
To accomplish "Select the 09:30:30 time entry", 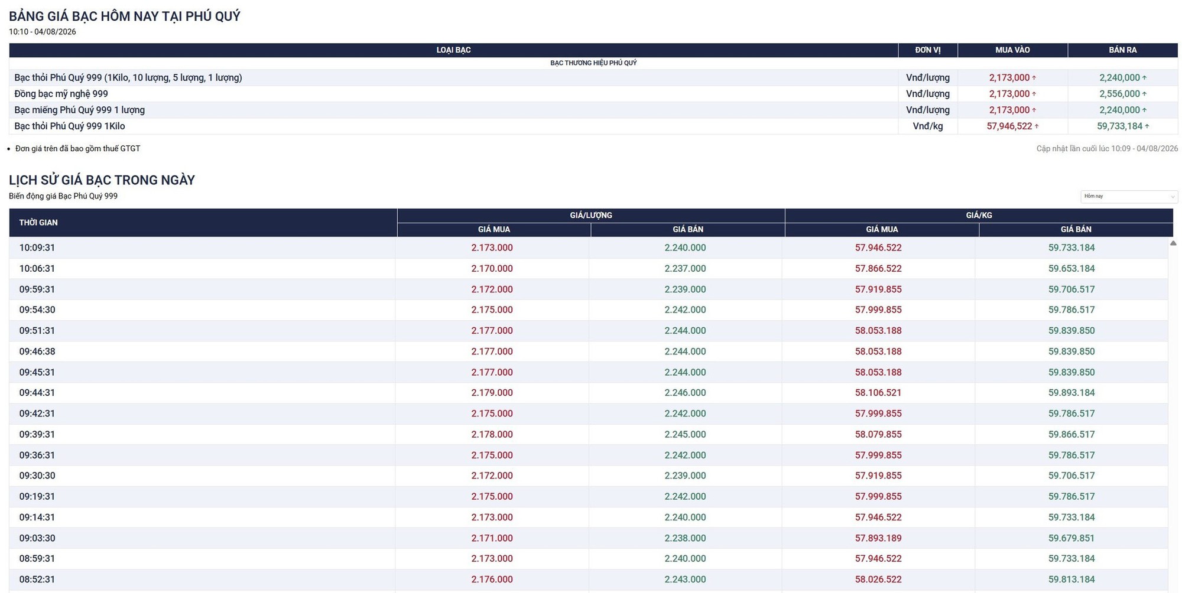I will pyautogui.click(x=37, y=476).
